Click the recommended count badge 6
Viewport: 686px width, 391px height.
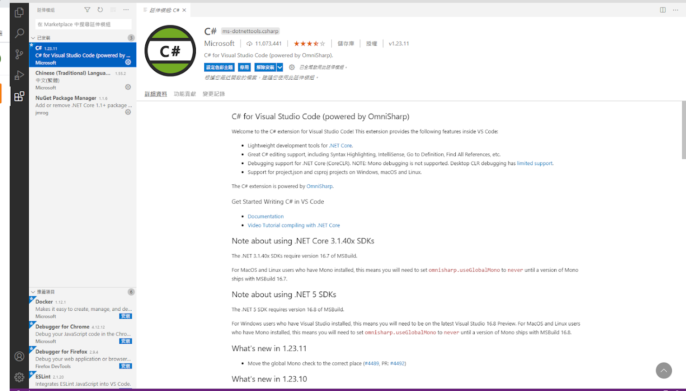tap(131, 292)
